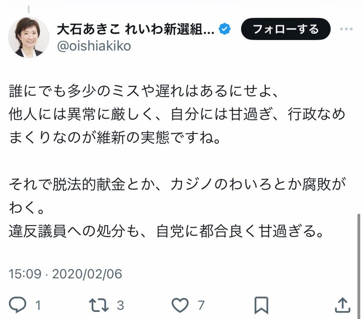Click the 2020/02/06 post date
363x319 pixels.
(x=87, y=274)
